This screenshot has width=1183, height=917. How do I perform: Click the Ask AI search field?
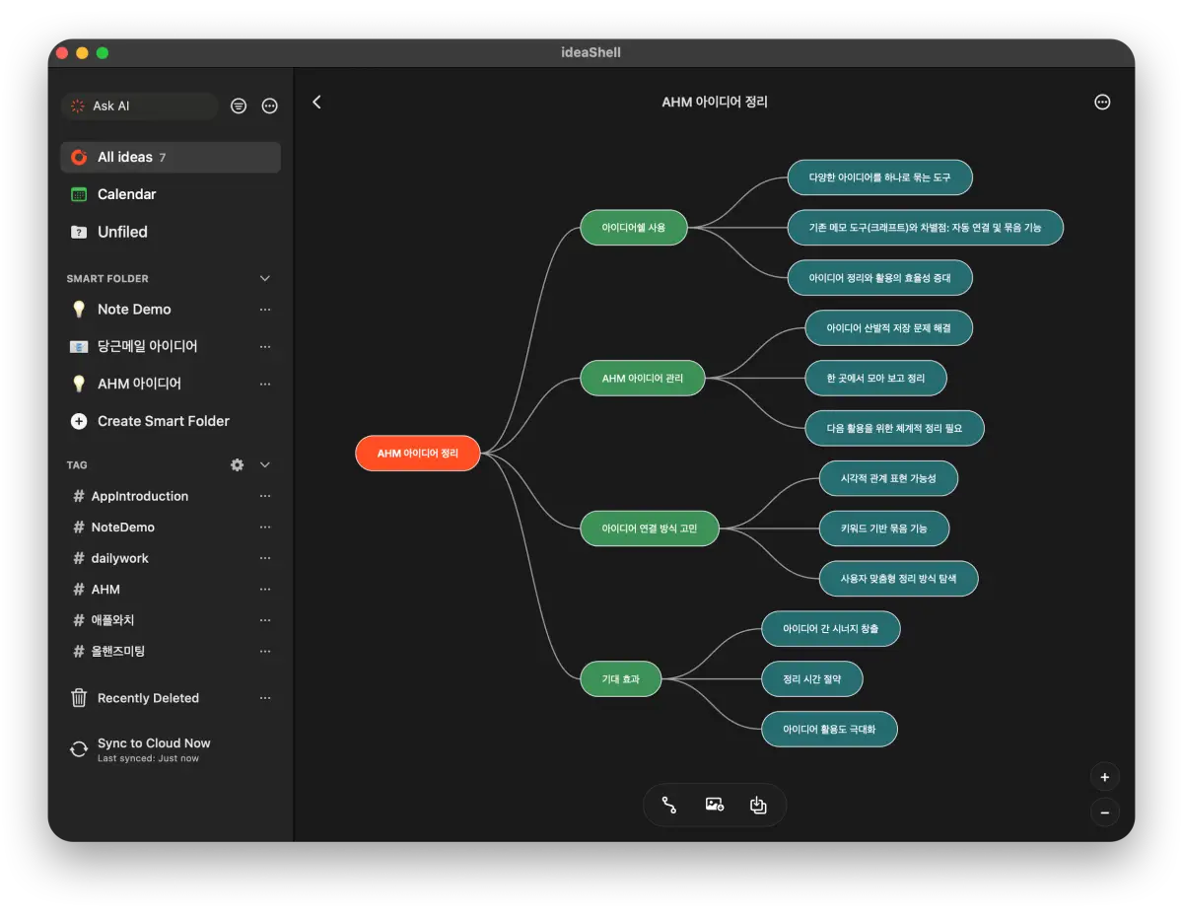point(140,106)
